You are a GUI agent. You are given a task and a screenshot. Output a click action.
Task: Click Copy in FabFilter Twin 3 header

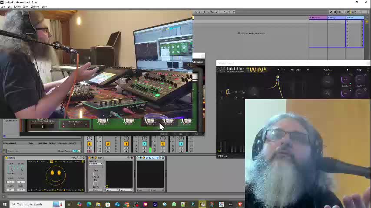pos(298,70)
